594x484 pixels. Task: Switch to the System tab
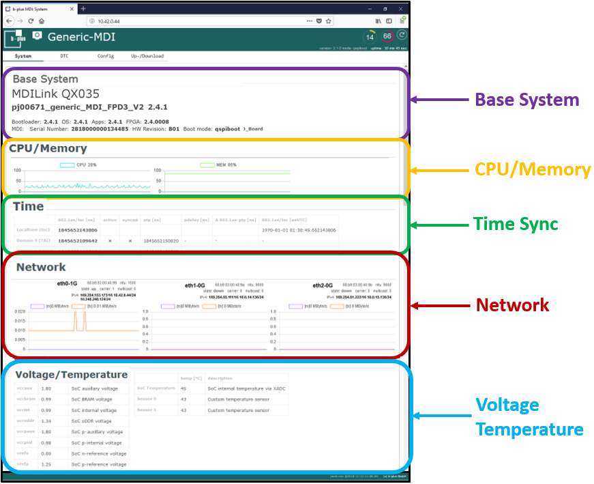point(23,56)
